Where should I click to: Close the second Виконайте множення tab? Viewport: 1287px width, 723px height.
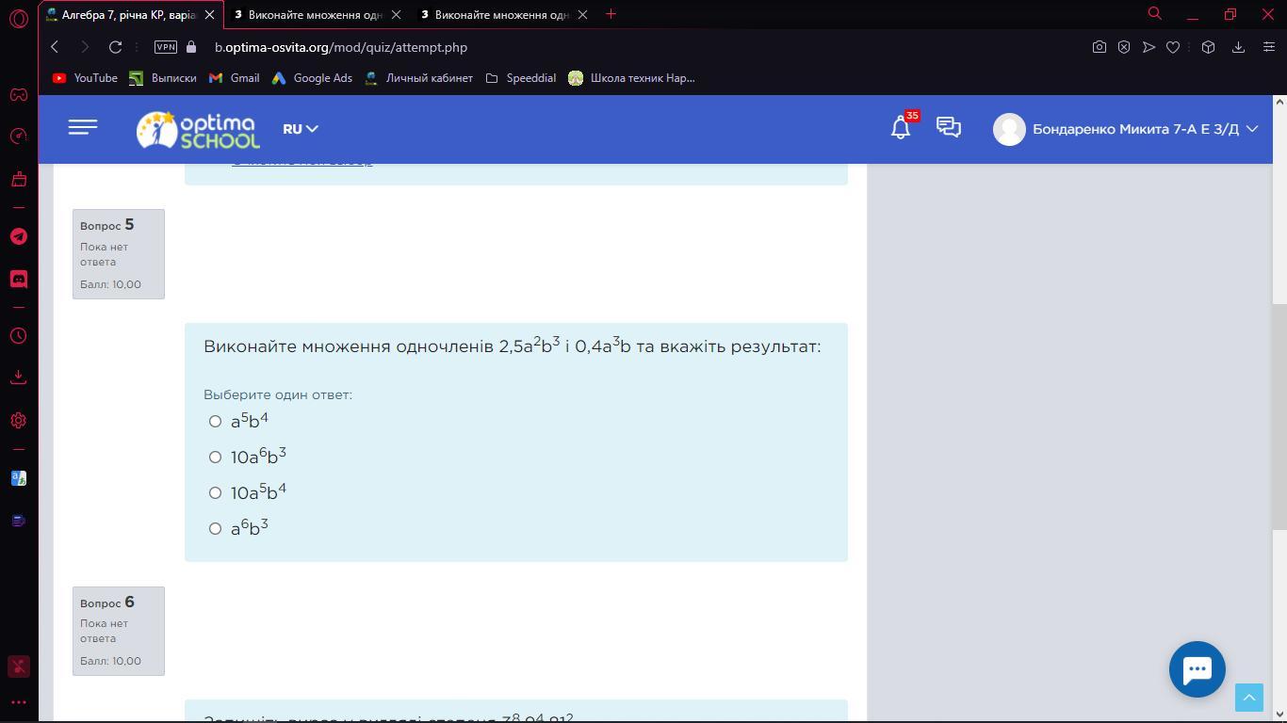click(x=396, y=14)
